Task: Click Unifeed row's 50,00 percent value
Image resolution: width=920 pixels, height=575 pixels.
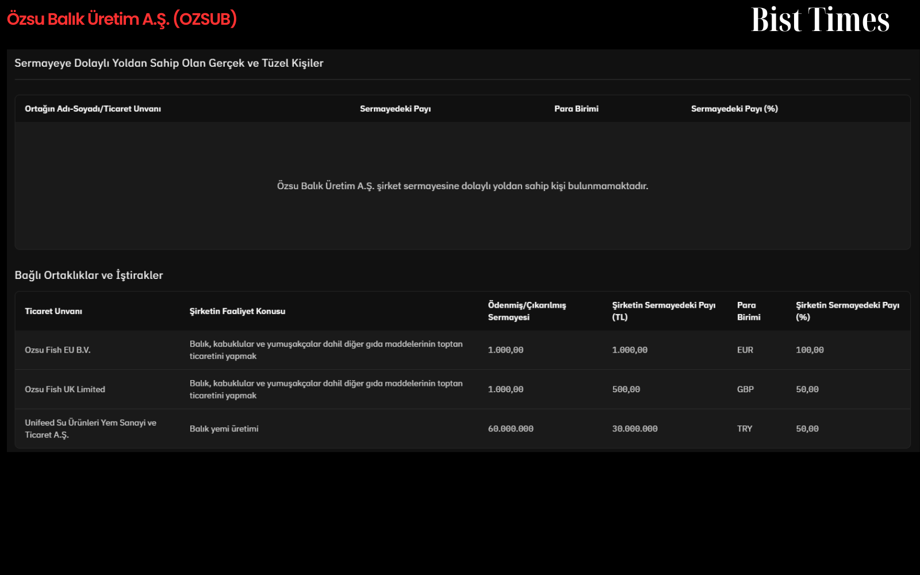Action: click(807, 429)
